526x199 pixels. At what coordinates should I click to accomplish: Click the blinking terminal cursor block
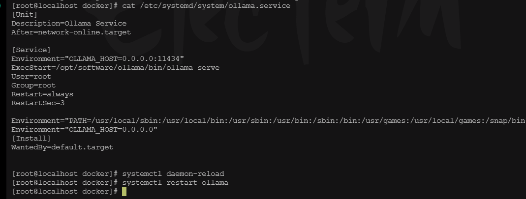[124, 192]
